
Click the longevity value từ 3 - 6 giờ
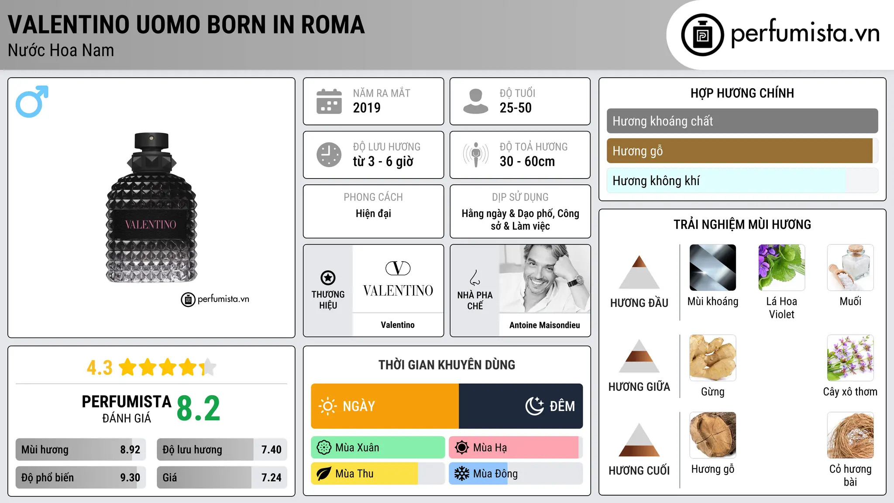click(383, 162)
